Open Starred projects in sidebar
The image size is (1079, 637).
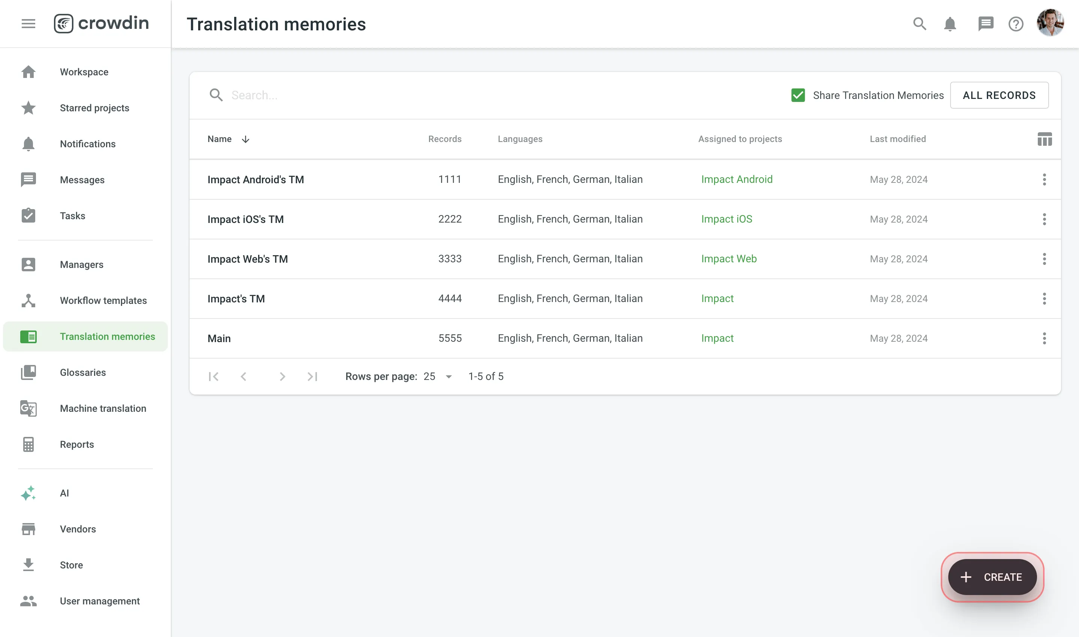point(85,108)
